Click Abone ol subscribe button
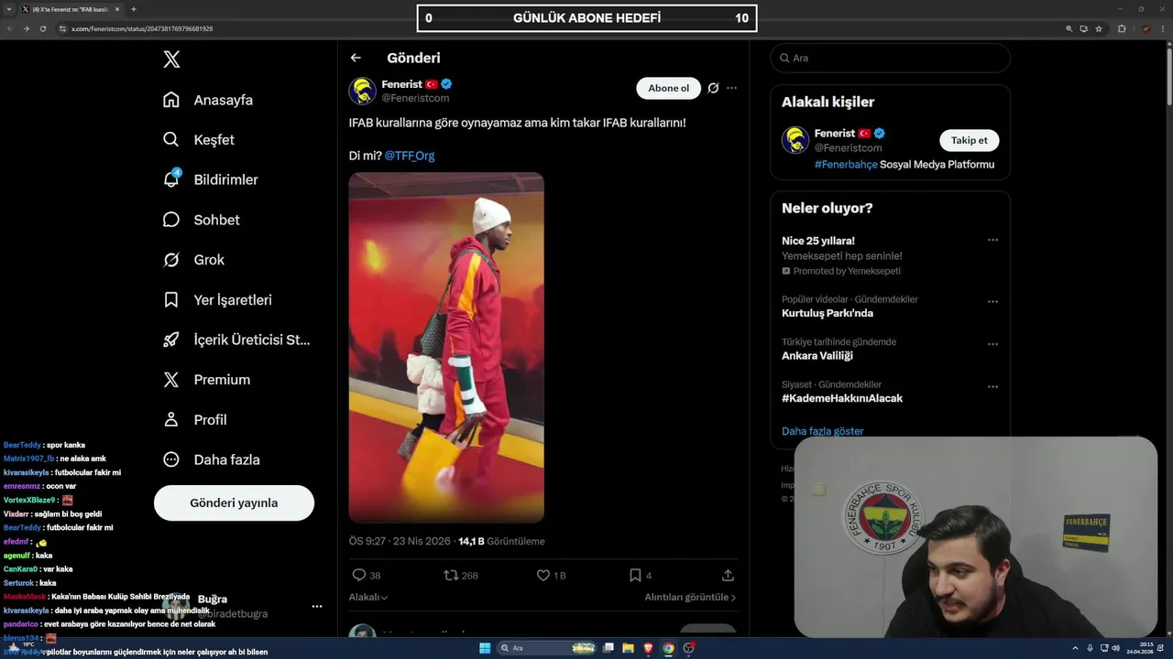 pos(668,88)
